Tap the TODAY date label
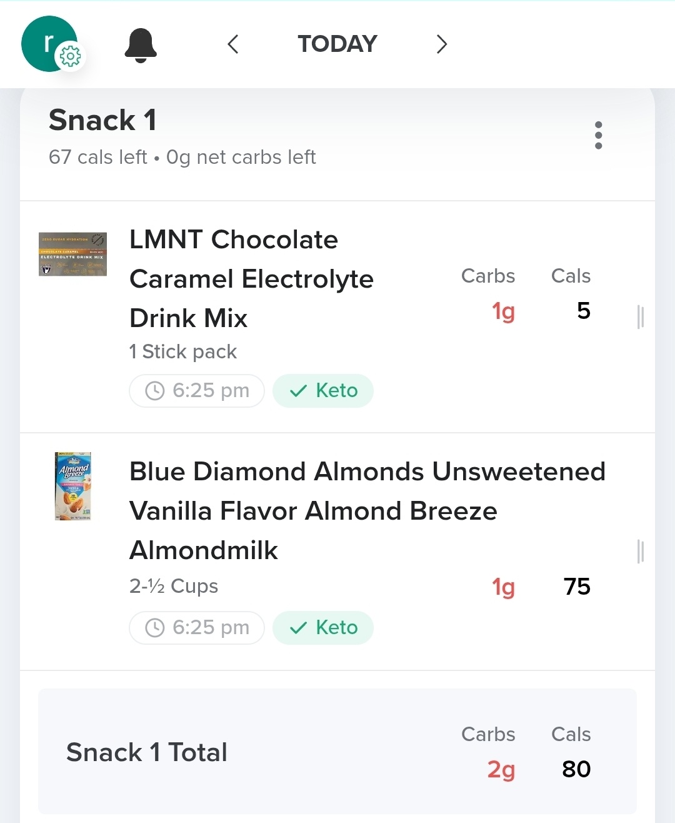The width and height of the screenshot is (675, 823). pos(337,44)
